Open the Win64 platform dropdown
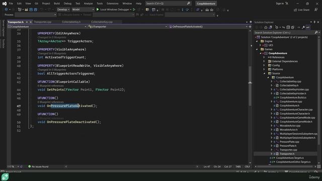 coord(83,10)
